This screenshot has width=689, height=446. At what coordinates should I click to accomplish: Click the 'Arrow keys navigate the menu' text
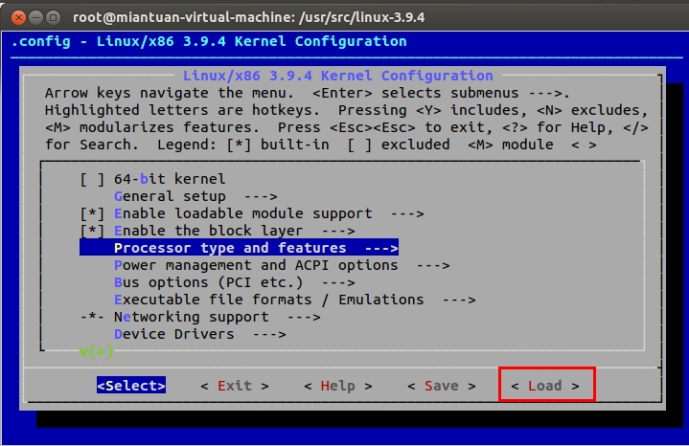pos(170,93)
